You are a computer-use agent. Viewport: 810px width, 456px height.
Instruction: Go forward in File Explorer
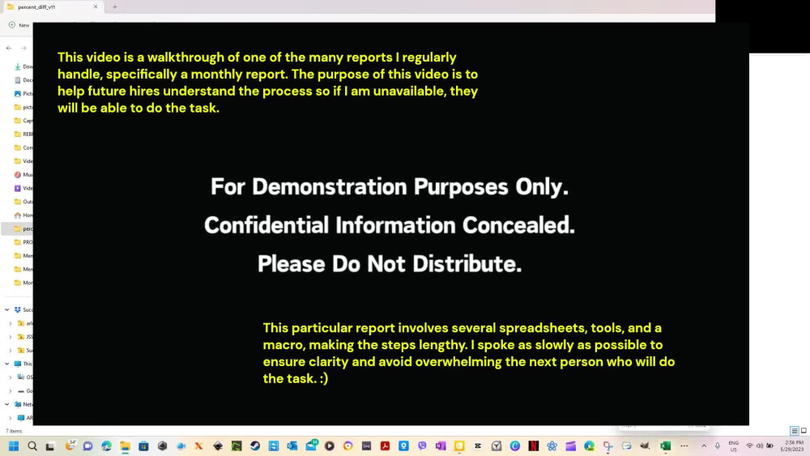(23, 48)
